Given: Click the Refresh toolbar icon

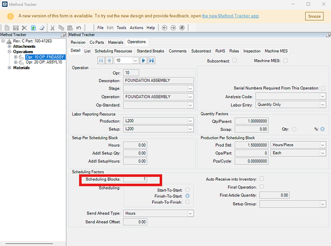Looking at the screenshot, I should 33,28.
